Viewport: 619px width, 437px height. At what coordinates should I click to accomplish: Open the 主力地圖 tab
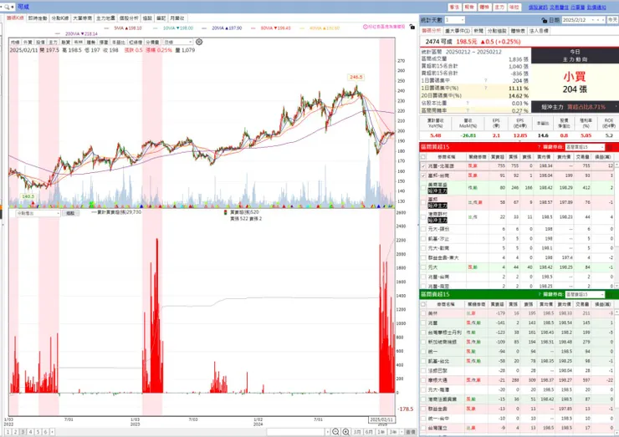click(105, 18)
